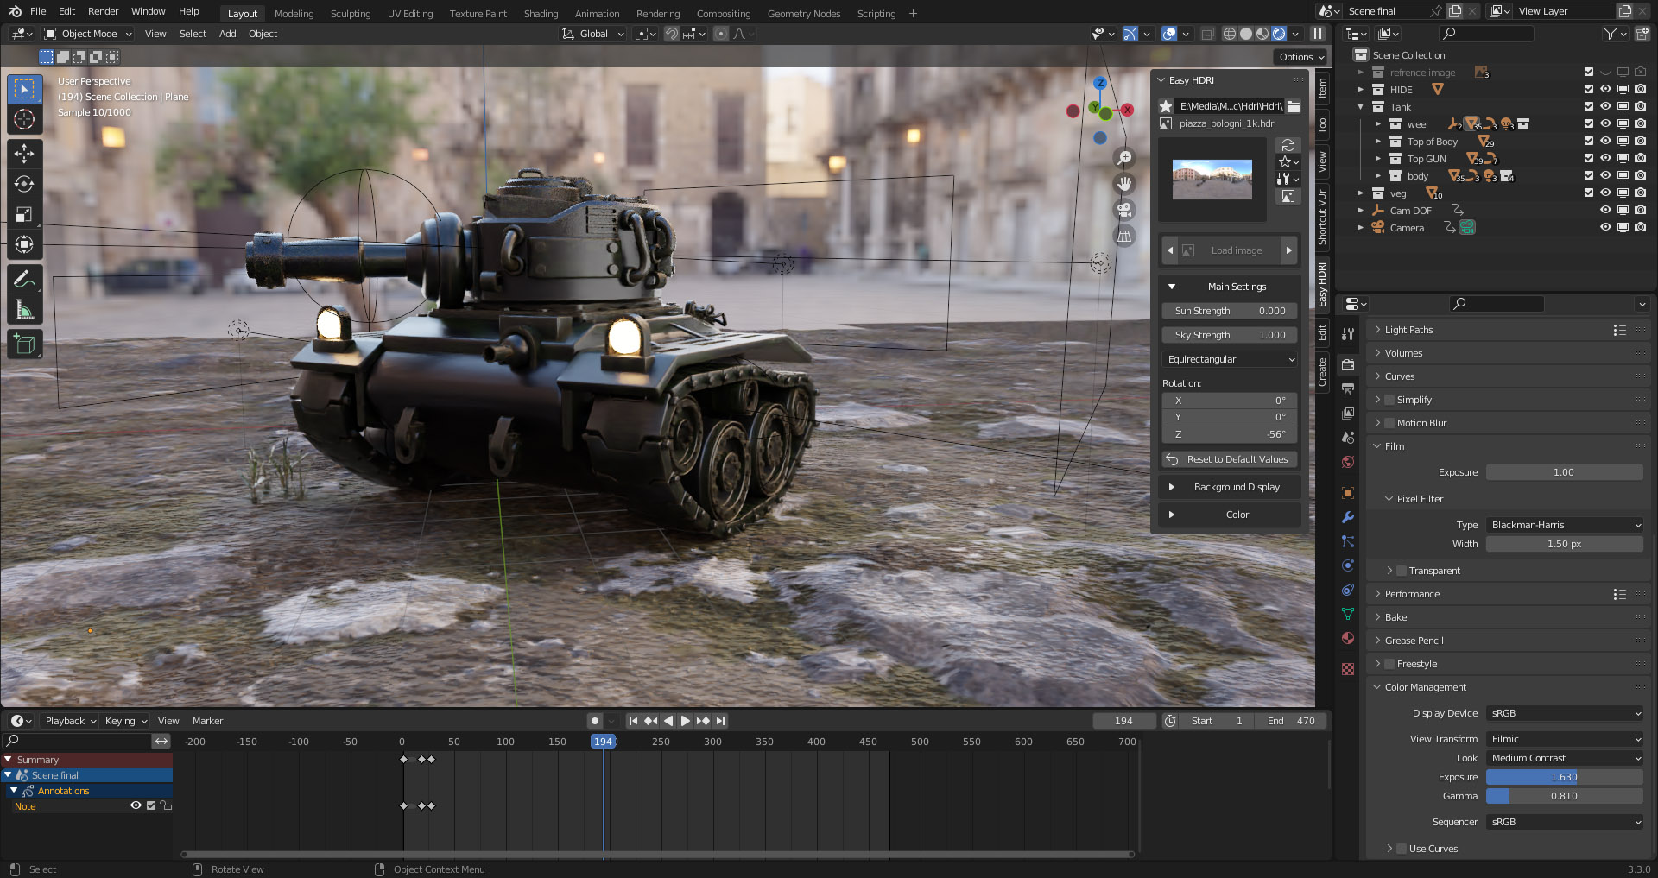Open the Material properties tab (sphere icon)
The width and height of the screenshot is (1658, 878).
[1348, 638]
